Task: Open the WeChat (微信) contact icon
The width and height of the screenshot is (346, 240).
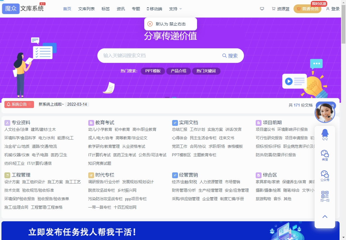Action: [x=325, y=155]
